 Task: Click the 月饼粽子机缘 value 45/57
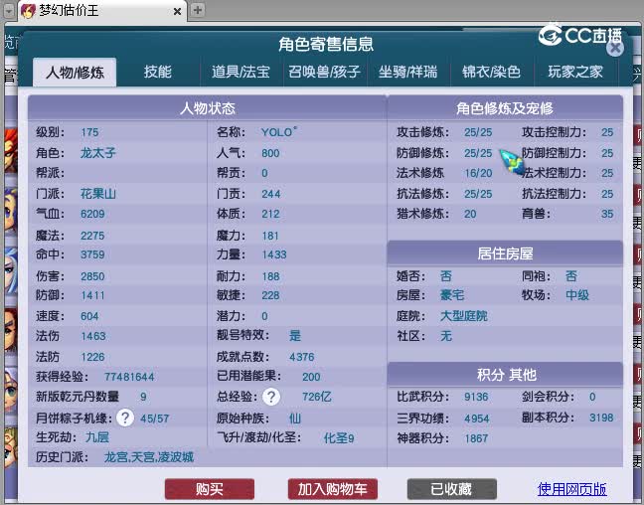155,419
